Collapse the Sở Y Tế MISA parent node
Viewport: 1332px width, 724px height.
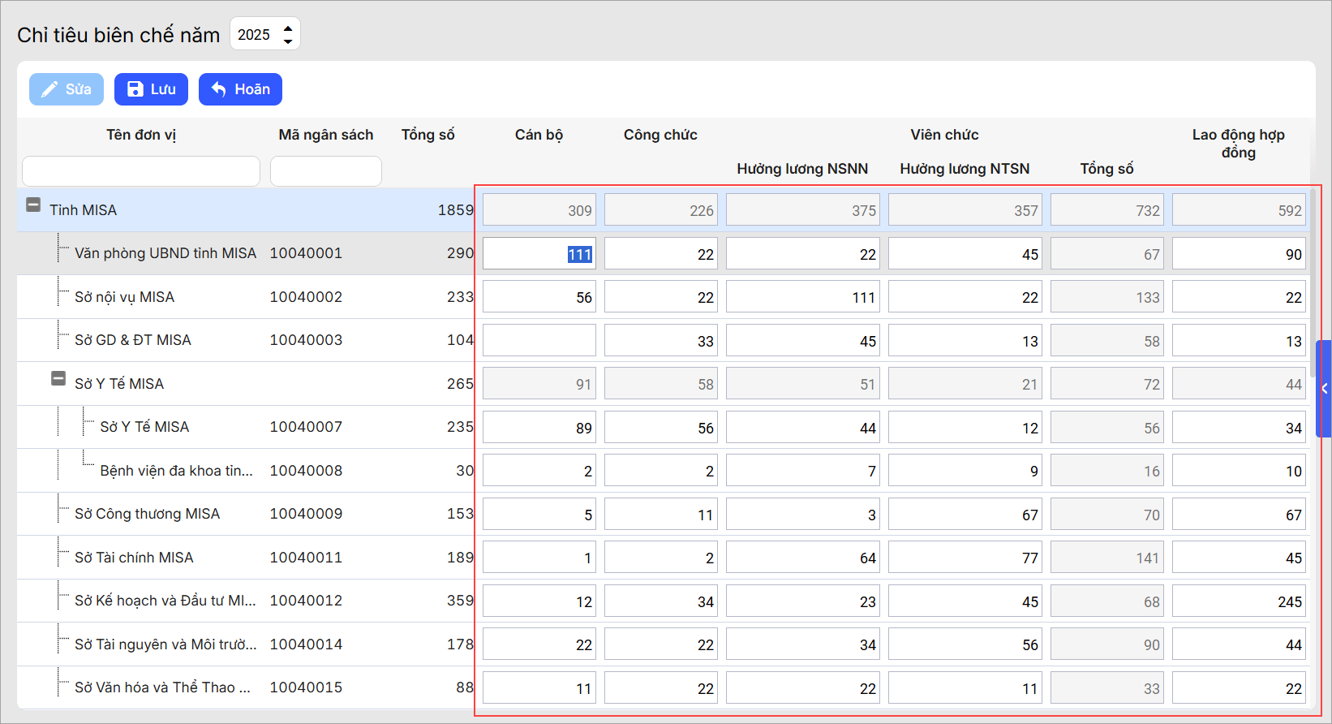click(x=58, y=379)
